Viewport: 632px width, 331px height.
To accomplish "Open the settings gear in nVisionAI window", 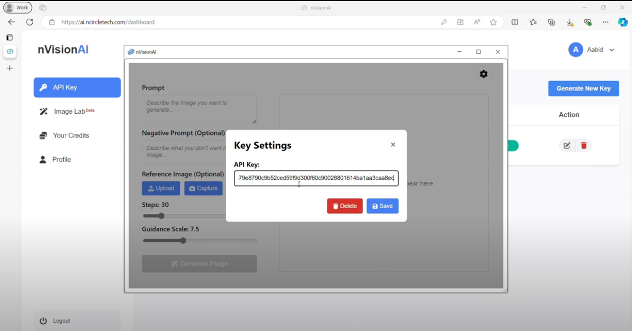I will click(483, 74).
